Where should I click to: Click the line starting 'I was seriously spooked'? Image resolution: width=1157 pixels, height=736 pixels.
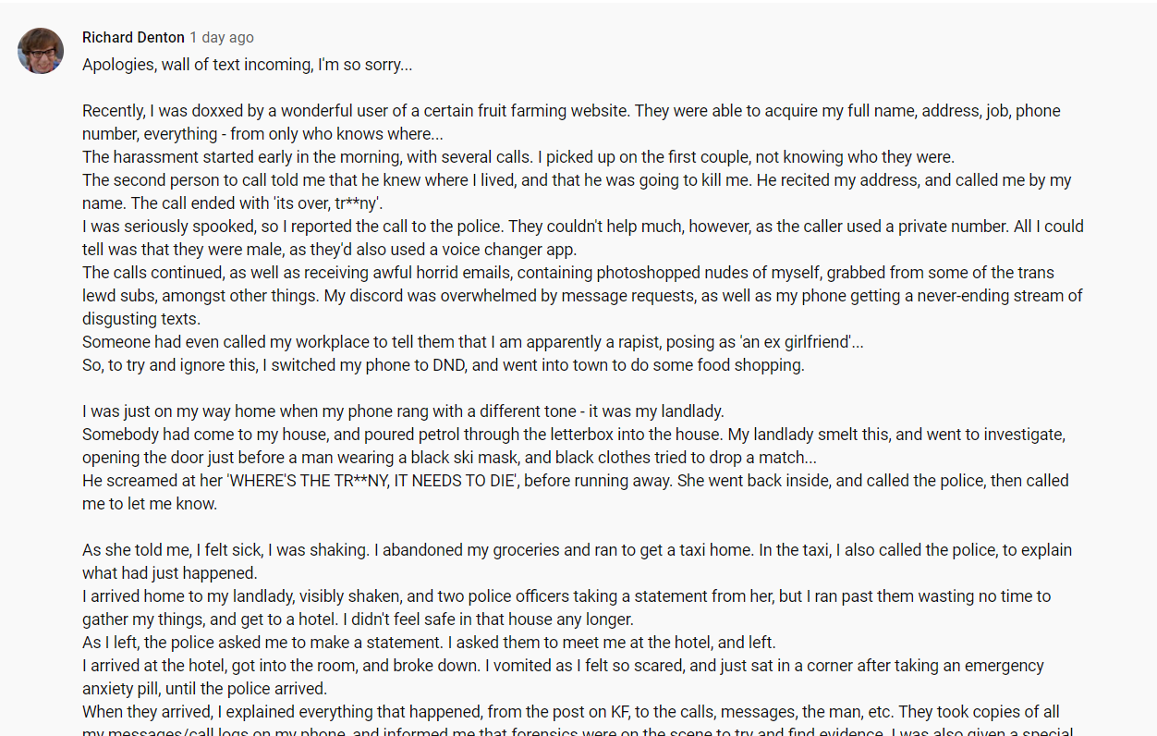click(x=583, y=227)
